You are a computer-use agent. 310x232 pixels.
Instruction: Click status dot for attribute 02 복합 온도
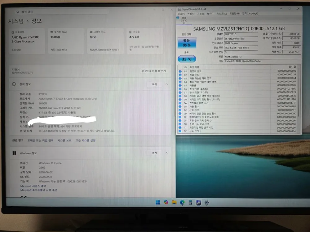(180, 75)
